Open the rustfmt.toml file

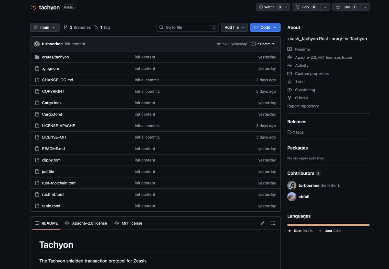point(53,195)
